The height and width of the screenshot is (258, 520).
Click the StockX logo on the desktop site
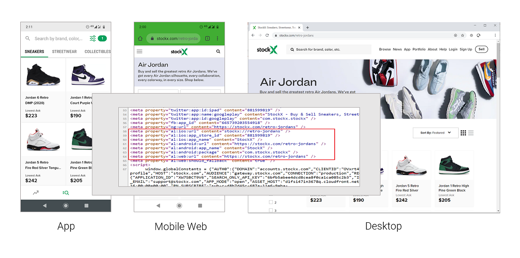click(267, 50)
